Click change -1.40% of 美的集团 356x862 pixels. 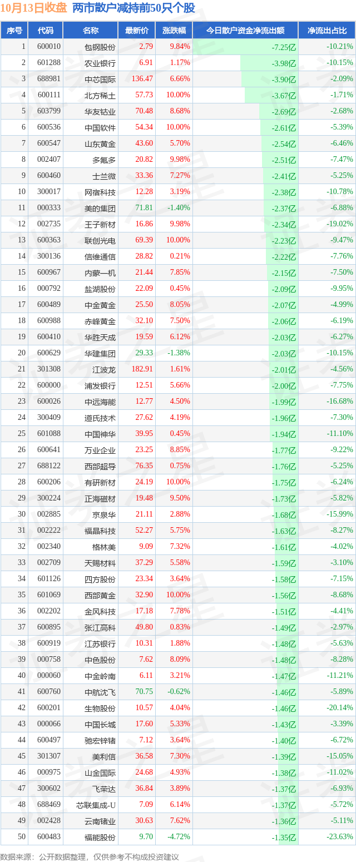(x=179, y=208)
